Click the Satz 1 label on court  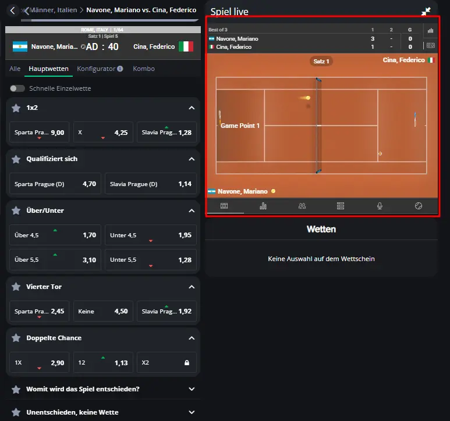pyautogui.click(x=321, y=61)
